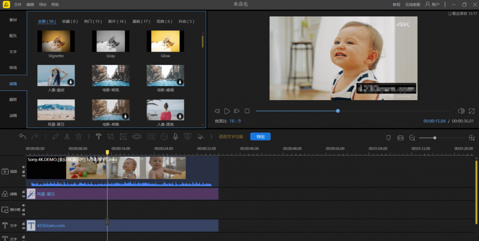Download the 人像-磨皮 filter

pyautogui.click(x=71, y=82)
